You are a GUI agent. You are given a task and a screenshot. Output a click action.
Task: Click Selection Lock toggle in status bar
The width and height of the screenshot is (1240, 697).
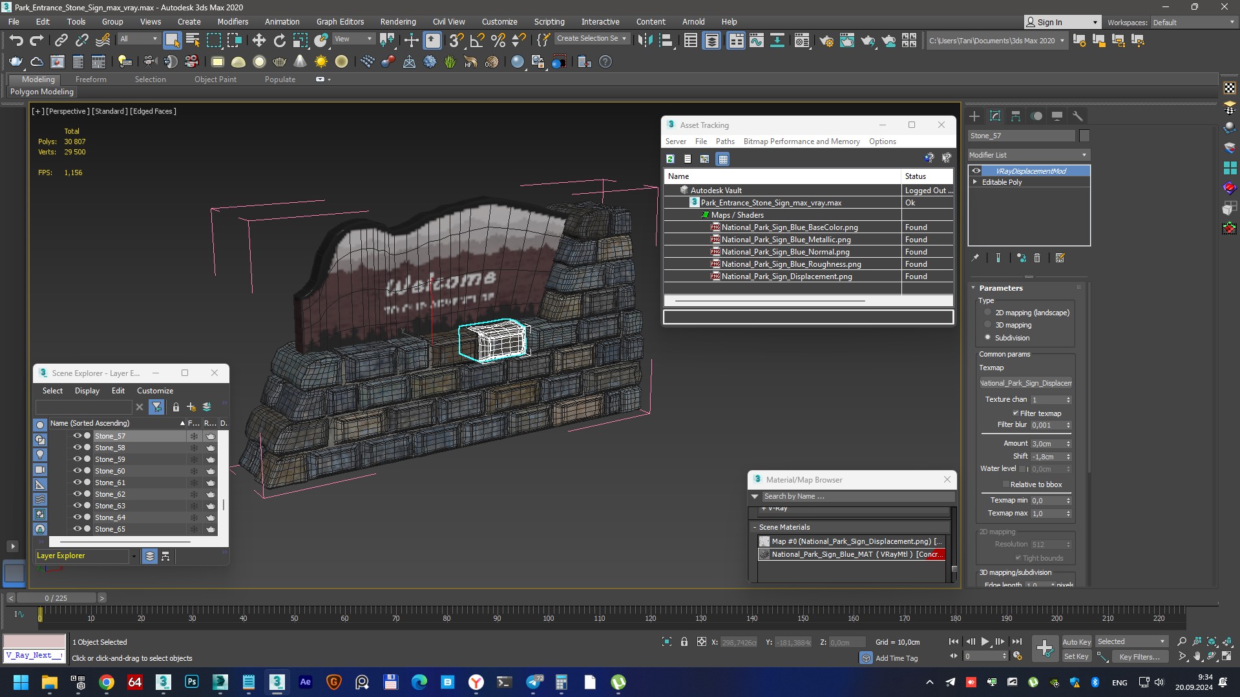click(x=684, y=641)
